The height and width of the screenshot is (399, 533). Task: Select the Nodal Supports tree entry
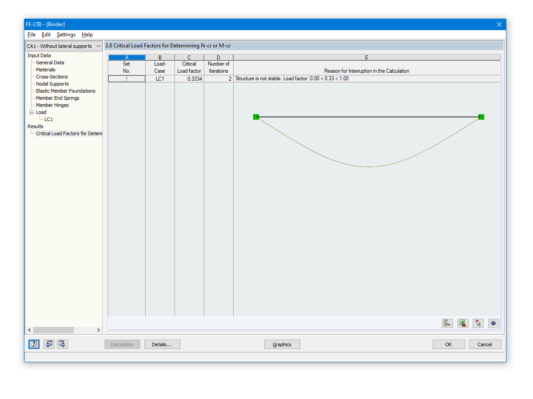point(52,84)
